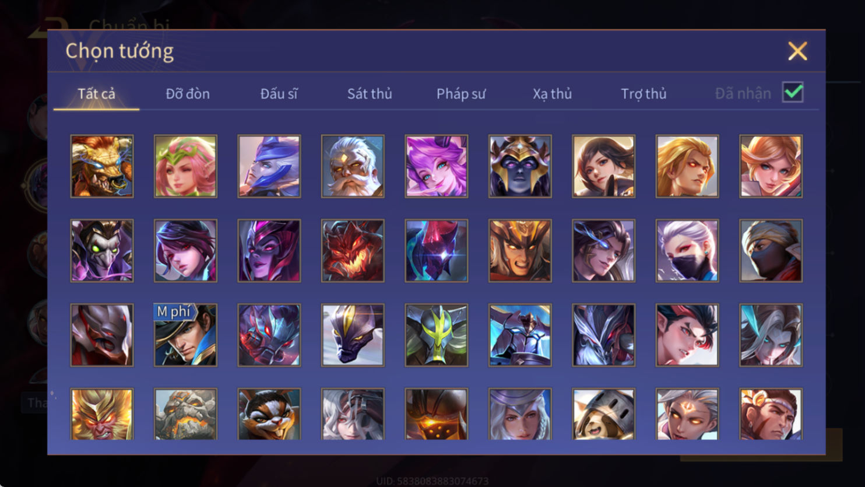Select the Tất cả tab
Viewport: 865px width, 487px height.
click(96, 93)
